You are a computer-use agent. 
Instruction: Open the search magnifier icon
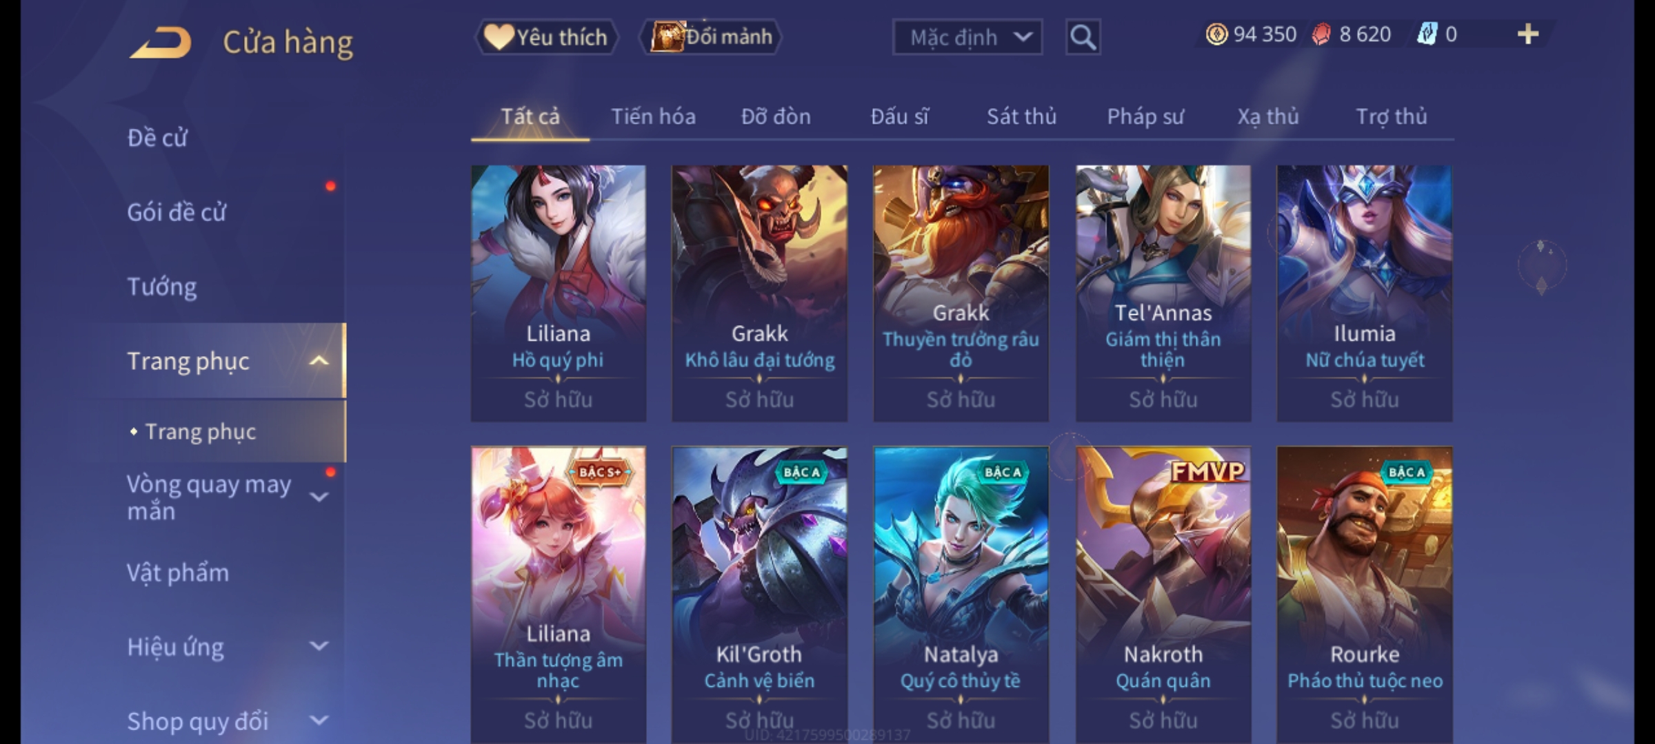(1083, 37)
